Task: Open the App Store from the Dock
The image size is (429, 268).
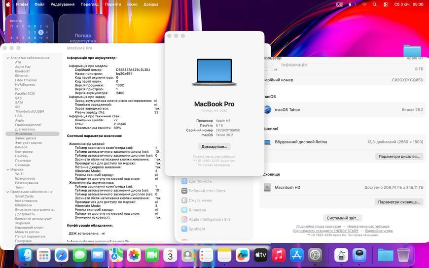Action: click(x=297, y=255)
